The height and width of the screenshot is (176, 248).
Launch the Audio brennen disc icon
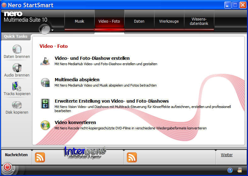[x=17, y=68]
